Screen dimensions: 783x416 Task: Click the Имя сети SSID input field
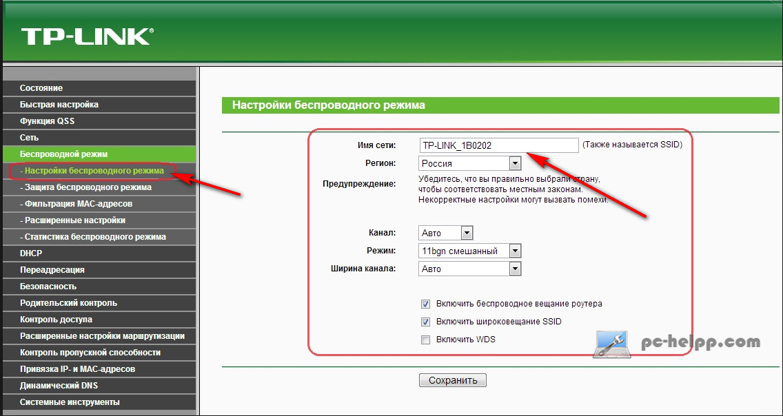(498, 145)
